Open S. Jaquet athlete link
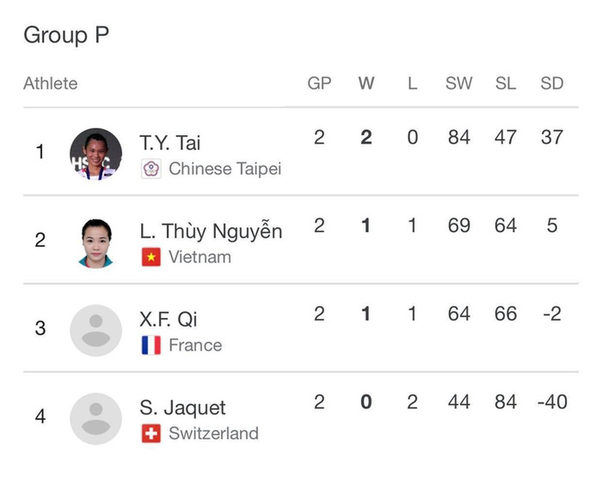Image resolution: width=602 pixels, height=478 pixels. (182, 408)
